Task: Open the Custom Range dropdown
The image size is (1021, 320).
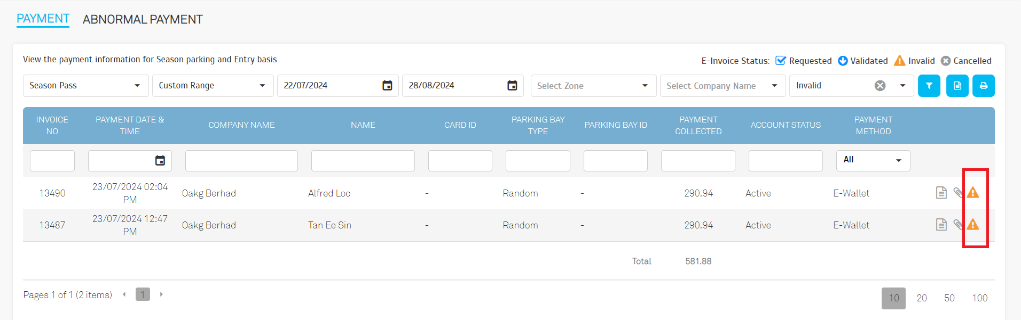Action: (262, 86)
